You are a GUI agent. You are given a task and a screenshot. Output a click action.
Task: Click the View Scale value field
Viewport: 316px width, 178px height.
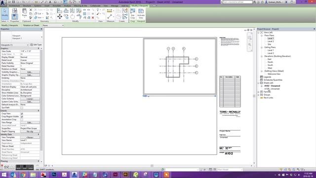(30, 51)
